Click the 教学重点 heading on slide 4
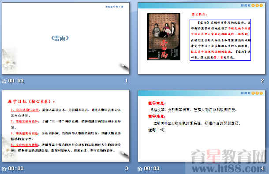Viewport: 269px width, 174px height. [157, 103]
